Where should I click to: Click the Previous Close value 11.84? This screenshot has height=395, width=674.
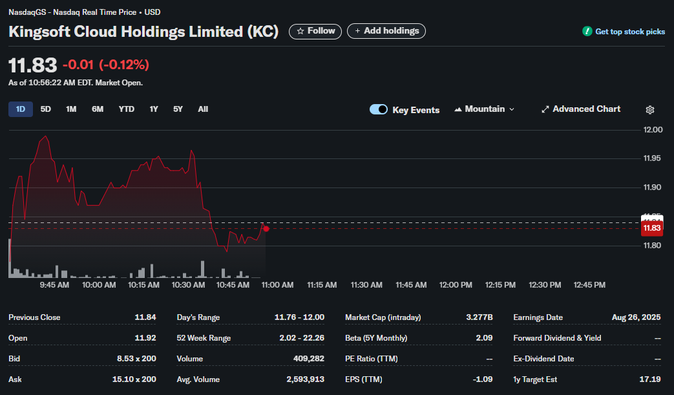pos(145,317)
